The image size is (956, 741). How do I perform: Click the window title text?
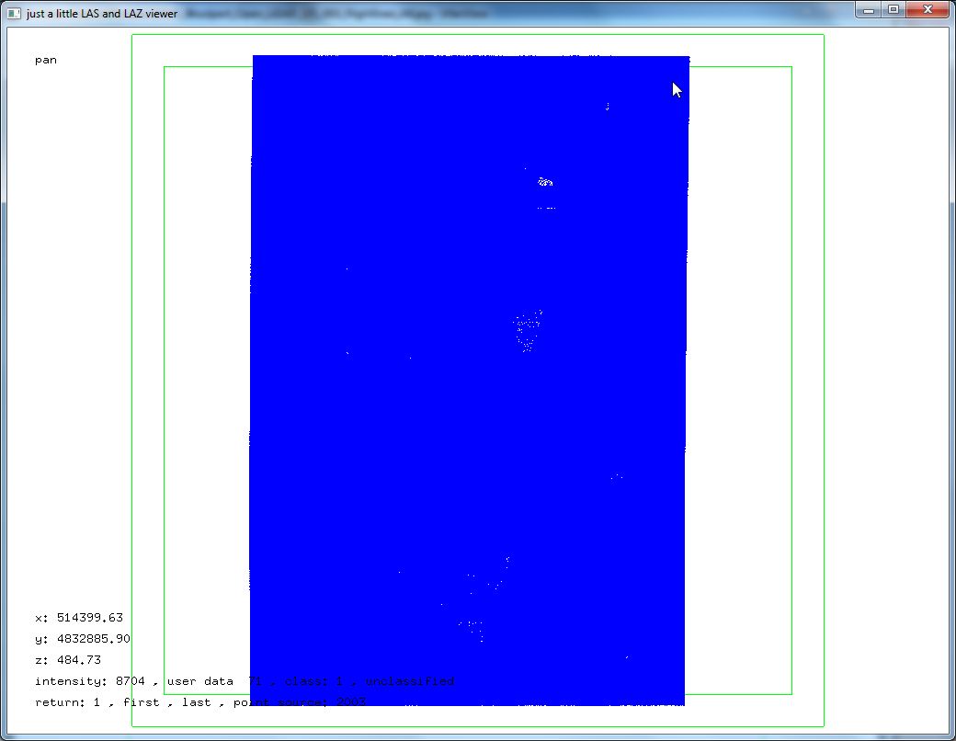point(102,14)
